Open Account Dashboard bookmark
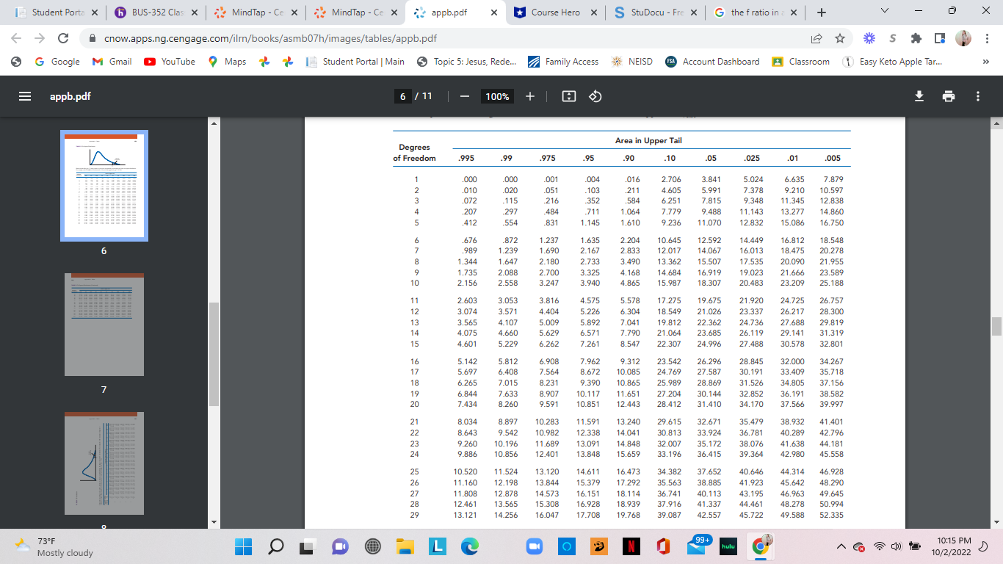 tap(712, 62)
